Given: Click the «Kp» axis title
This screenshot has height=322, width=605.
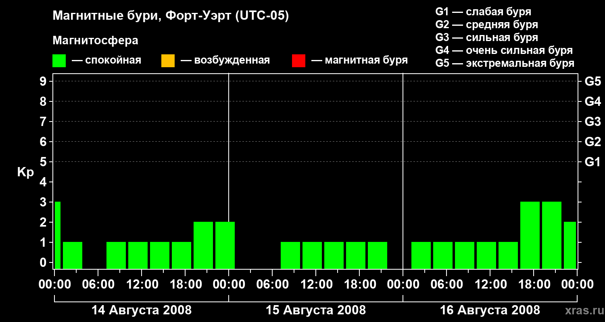Looking at the screenshot, I should (25, 172).
